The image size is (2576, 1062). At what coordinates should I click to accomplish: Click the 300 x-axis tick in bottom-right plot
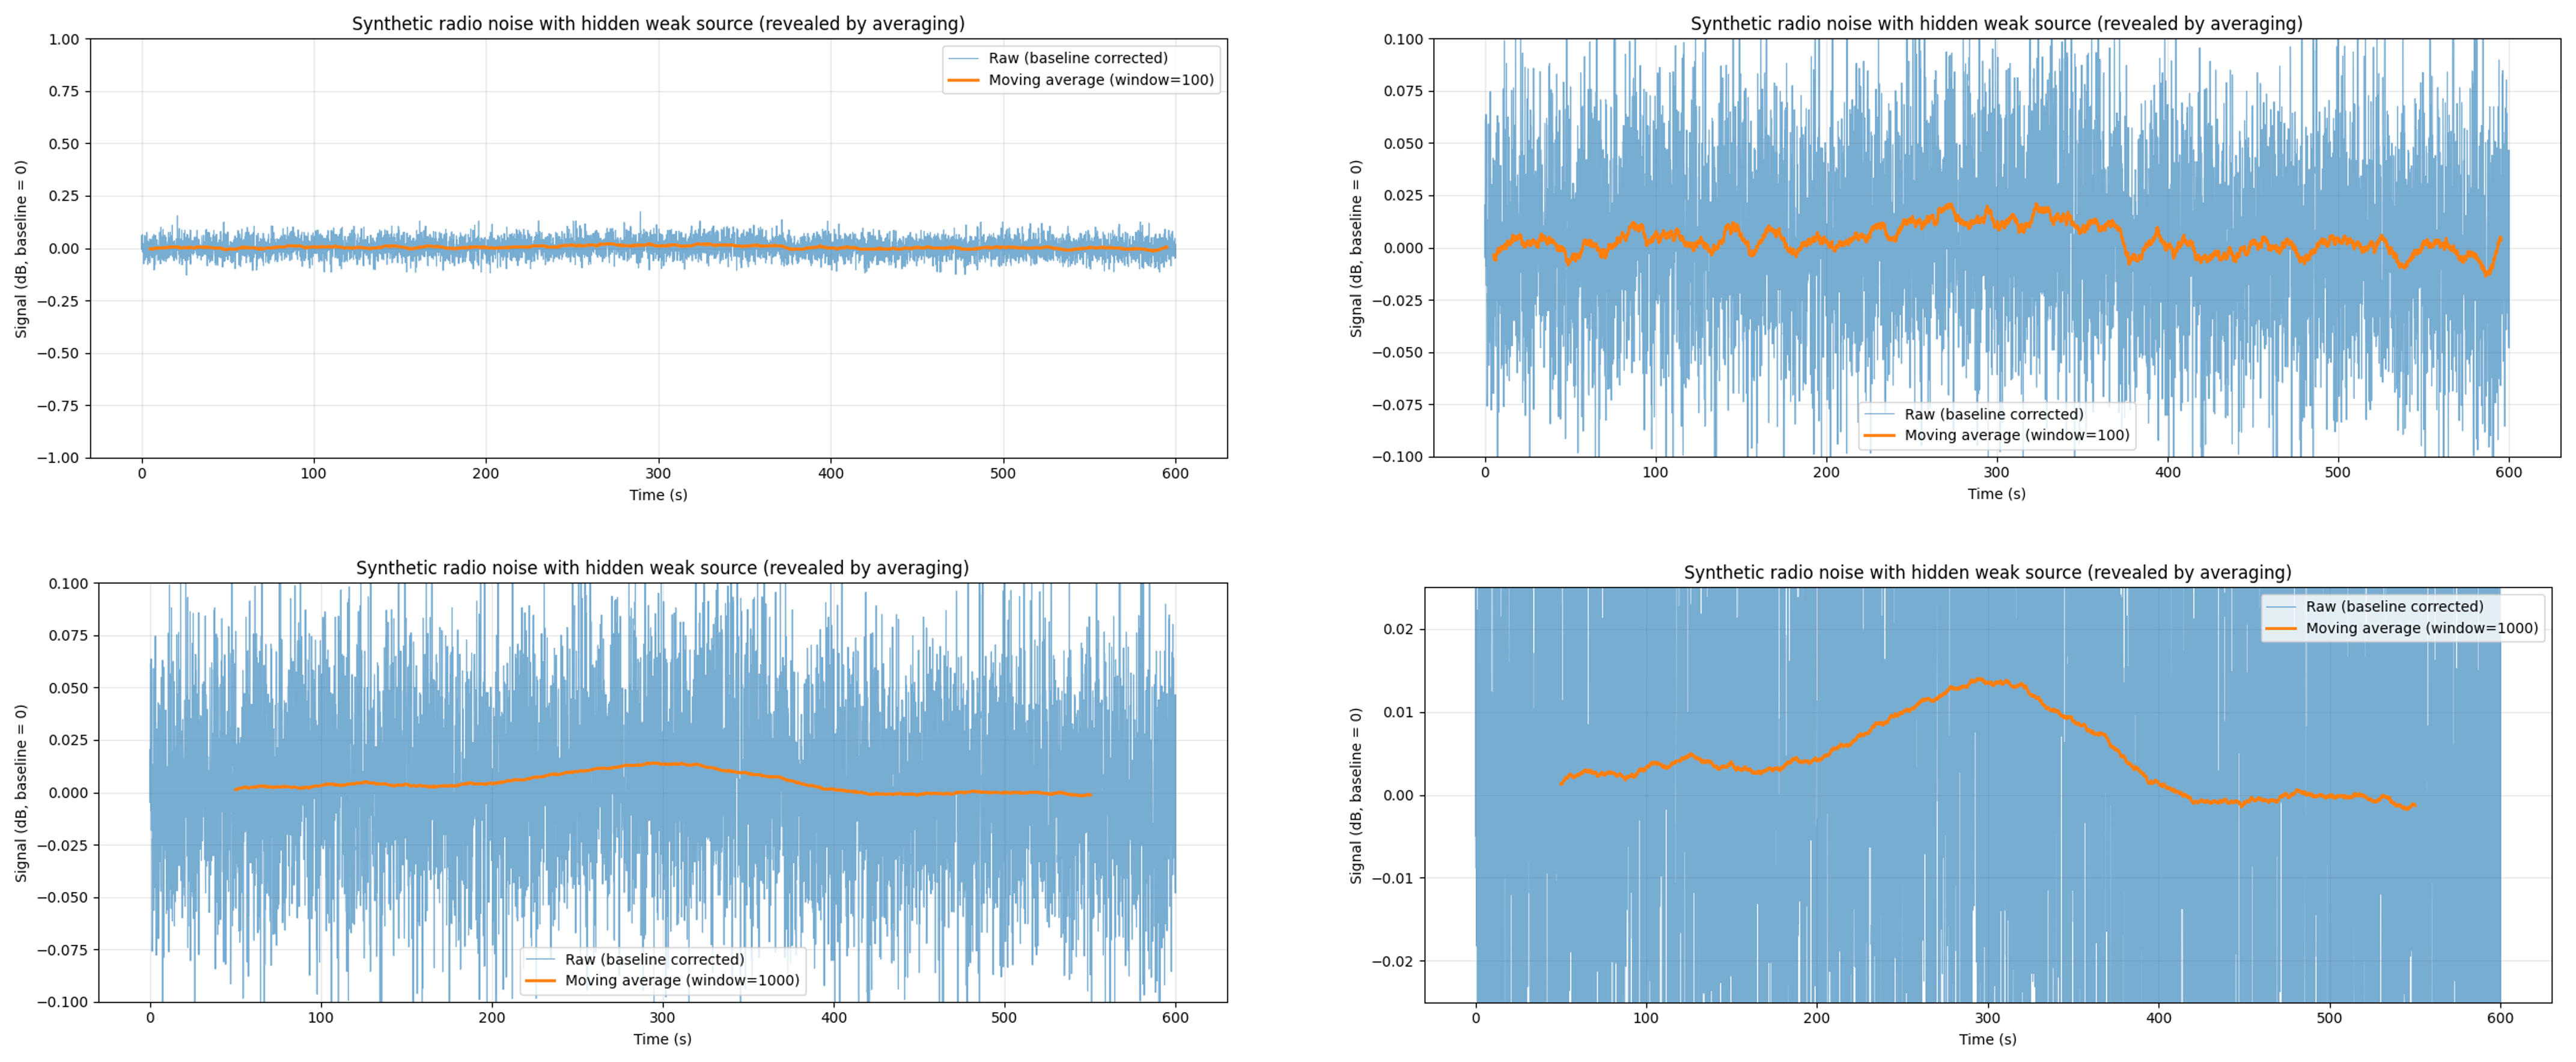click(1987, 1018)
